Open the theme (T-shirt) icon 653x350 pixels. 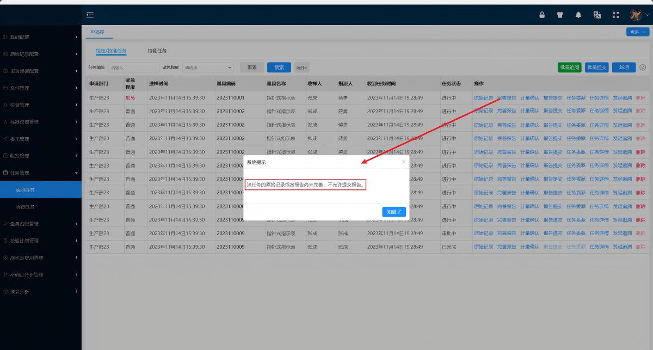pyautogui.click(x=560, y=15)
